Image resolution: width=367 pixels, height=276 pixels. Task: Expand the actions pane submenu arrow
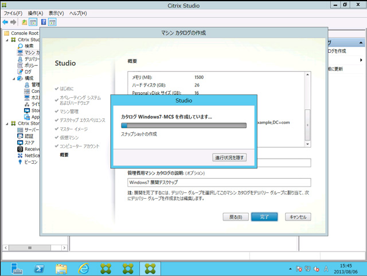[x=361, y=60]
